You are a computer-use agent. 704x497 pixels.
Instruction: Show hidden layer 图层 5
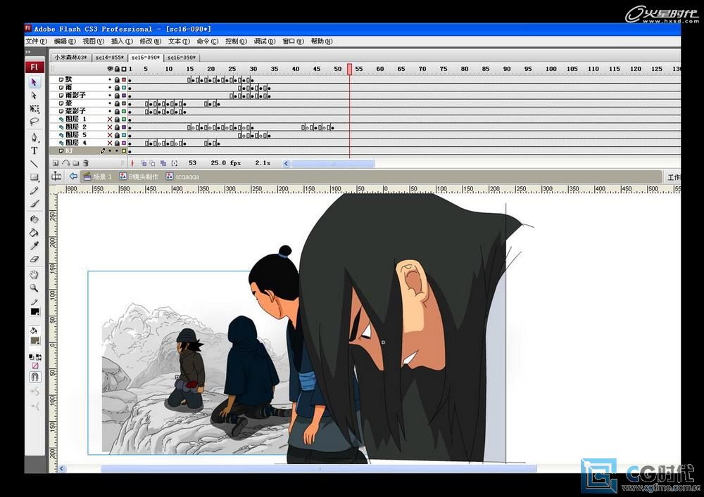tap(110, 135)
